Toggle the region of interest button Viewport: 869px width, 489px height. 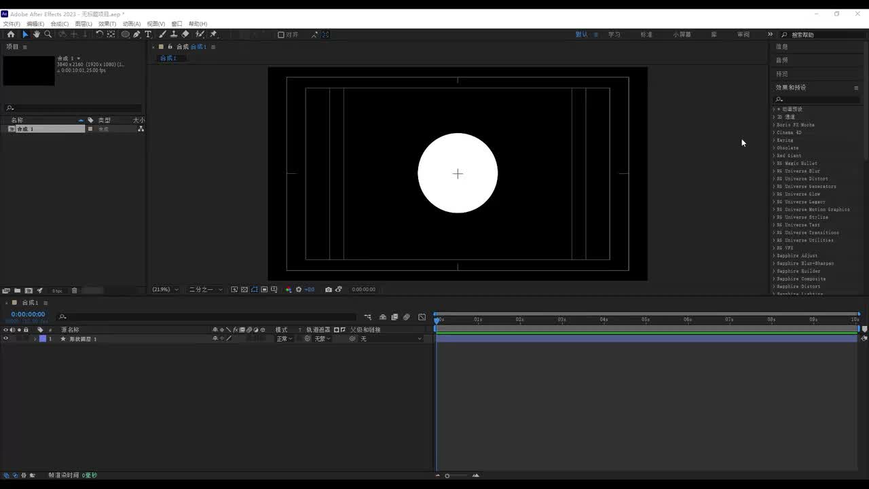pos(264,289)
